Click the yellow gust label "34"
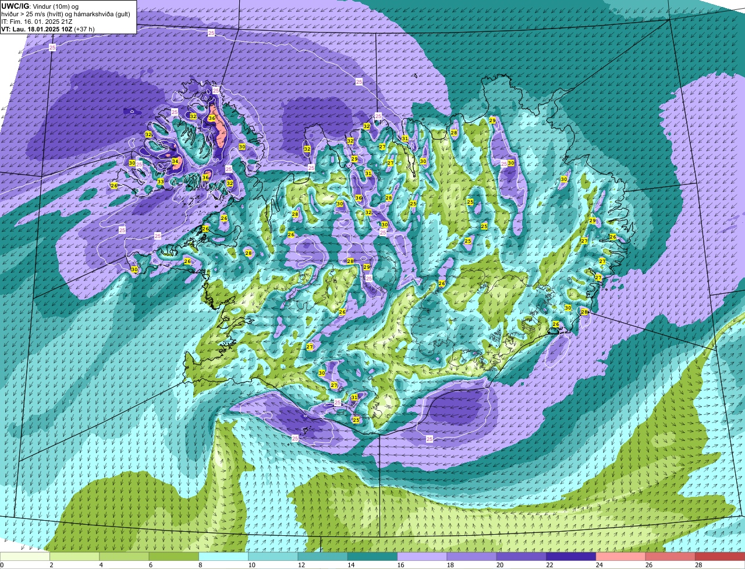This screenshot has height=569, width=745. click(x=175, y=161)
